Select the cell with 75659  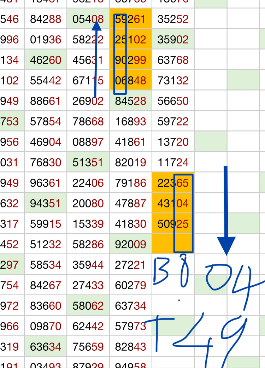[88, 346]
